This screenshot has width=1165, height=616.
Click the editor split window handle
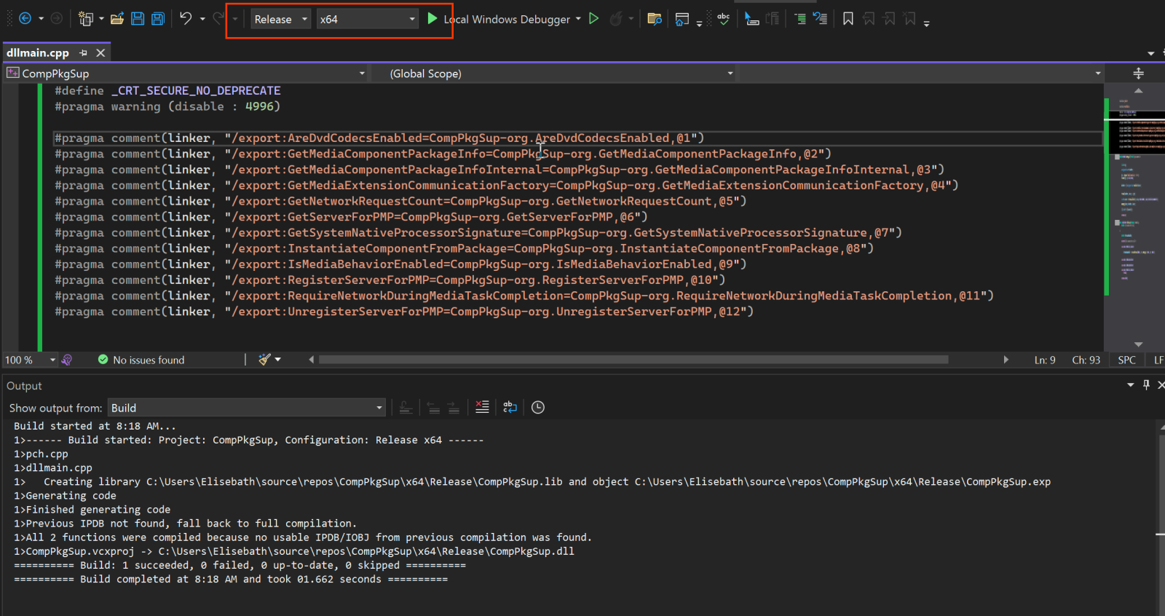[1138, 74]
